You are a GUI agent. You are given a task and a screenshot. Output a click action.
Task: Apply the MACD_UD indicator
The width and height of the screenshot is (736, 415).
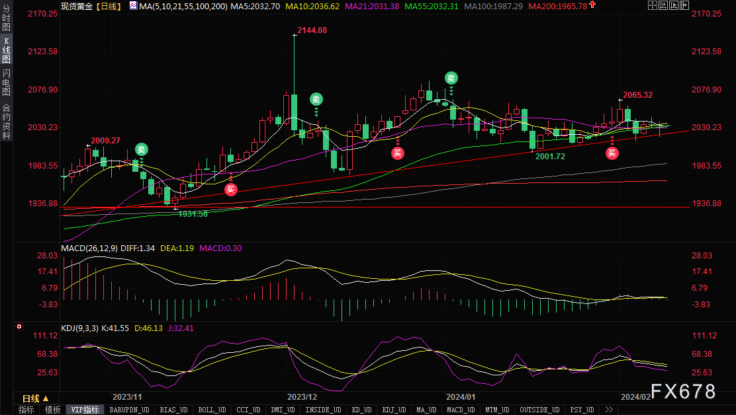click(459, 410)
